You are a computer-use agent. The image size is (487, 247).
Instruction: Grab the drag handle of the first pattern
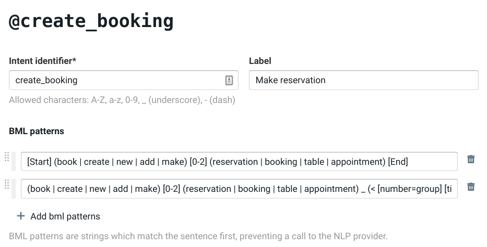tap(7, 157)
